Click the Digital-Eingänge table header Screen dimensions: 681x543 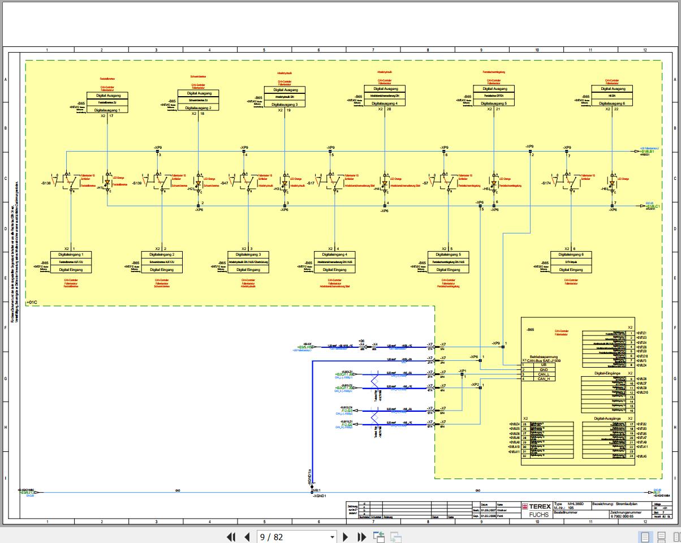pyautogui.click(x=608, y=373)
